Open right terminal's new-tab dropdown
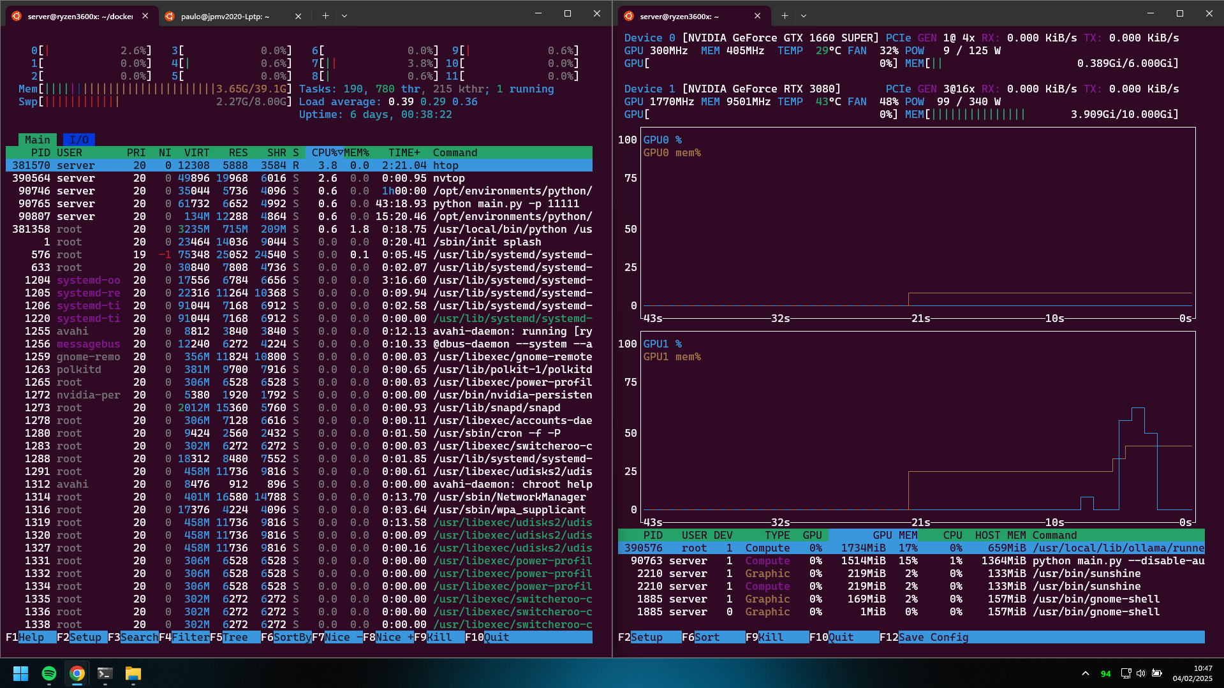The width and height of the screenshot is (1224, 688). 804,16
